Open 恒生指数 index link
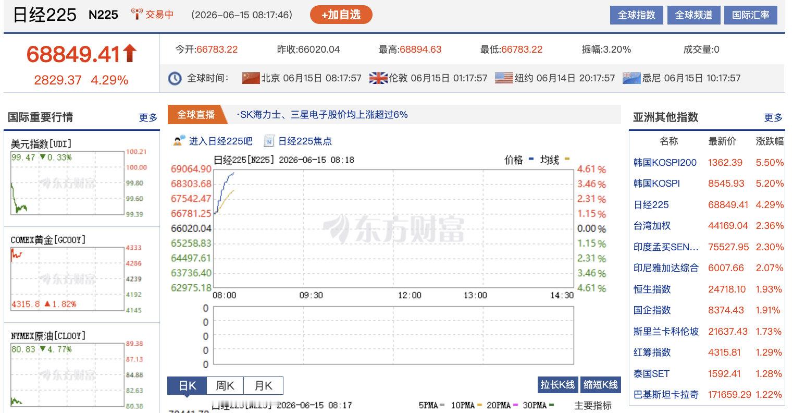Screen dimensions: 793x413 pyautogui.click(x=652, y=289)
